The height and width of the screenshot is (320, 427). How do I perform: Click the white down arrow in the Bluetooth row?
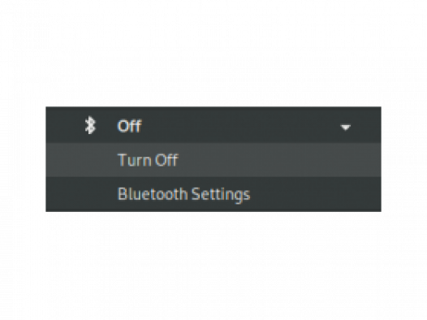pyautogui.click(x=346, y=128)
